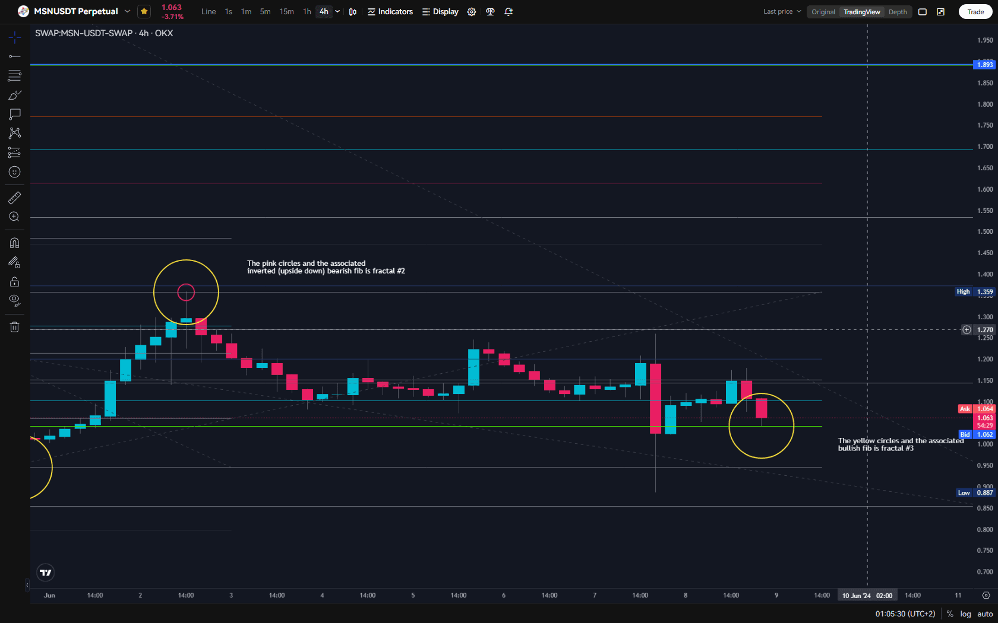Switch to Original chart mode
The image size is (998, 623).
click(x=823, y=12)
